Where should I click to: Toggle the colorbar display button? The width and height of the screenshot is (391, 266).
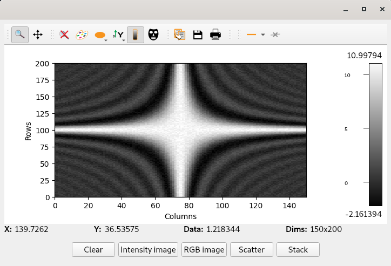point(136,35)
